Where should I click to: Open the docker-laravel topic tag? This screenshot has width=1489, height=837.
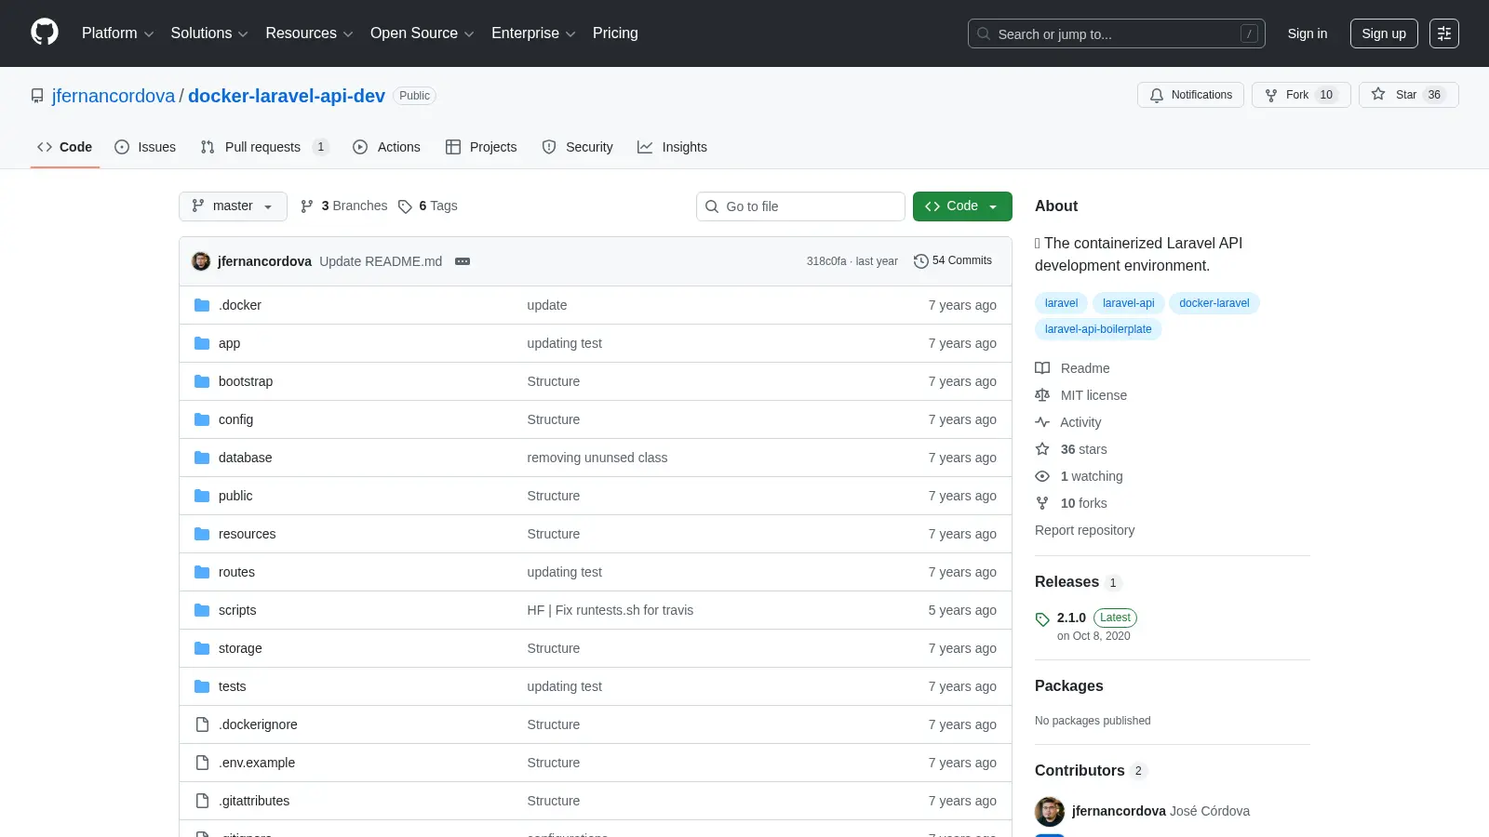tap(1214, 303)
